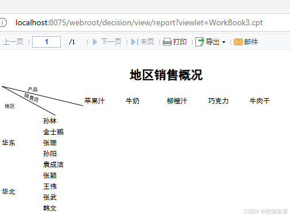Image resolution: width=290 pixels, height=218 pixels.
Task: Click the 地区 diagonal header label
Action: point(10,106)
